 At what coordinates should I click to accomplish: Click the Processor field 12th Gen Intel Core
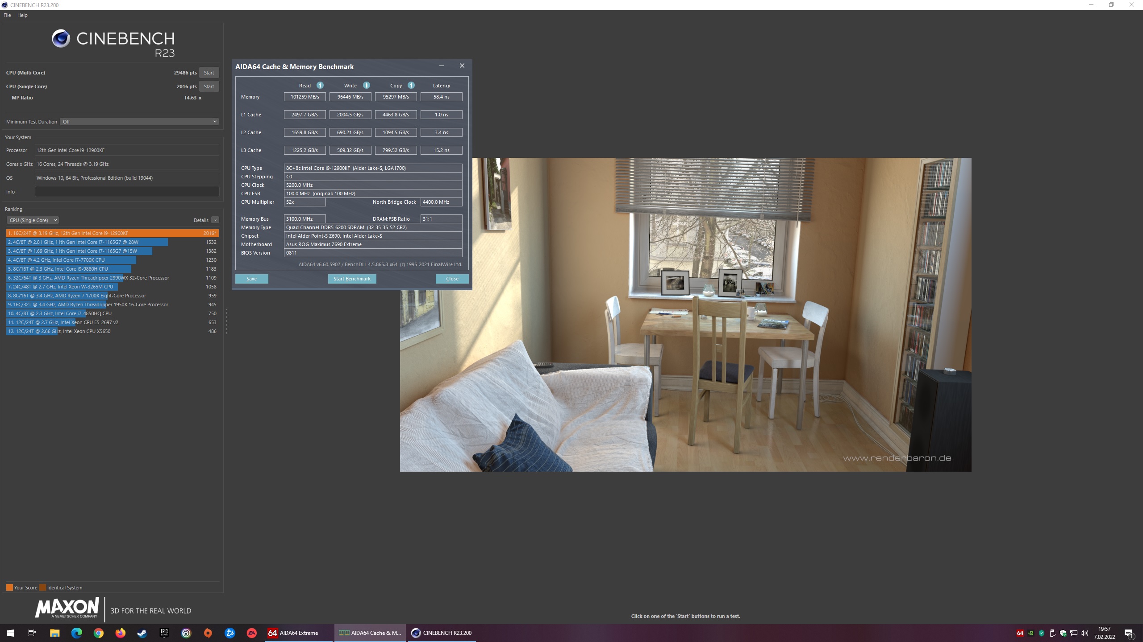tap(127, 150)
